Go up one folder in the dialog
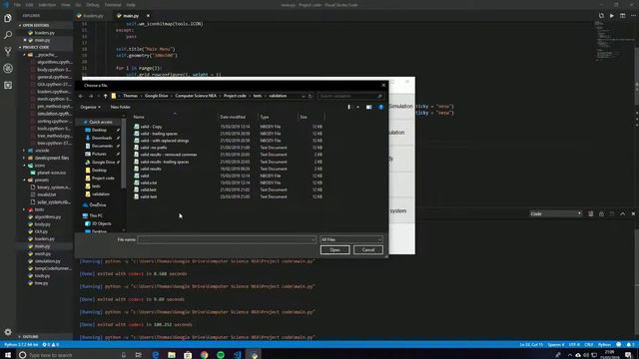The width and height of the screenshot is (639, 359). click(x=105, y=96)
